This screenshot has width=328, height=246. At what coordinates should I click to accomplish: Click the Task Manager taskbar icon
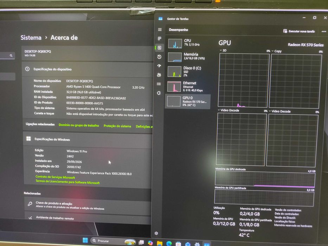[207, 244]
